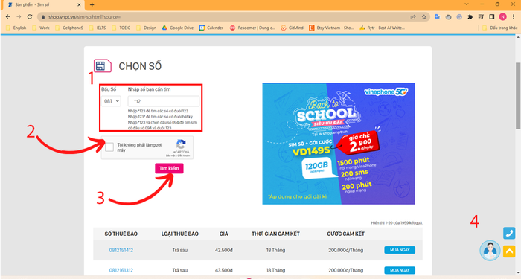Open the Calender bookmark
521x279 pixels.
click(211, 28)
